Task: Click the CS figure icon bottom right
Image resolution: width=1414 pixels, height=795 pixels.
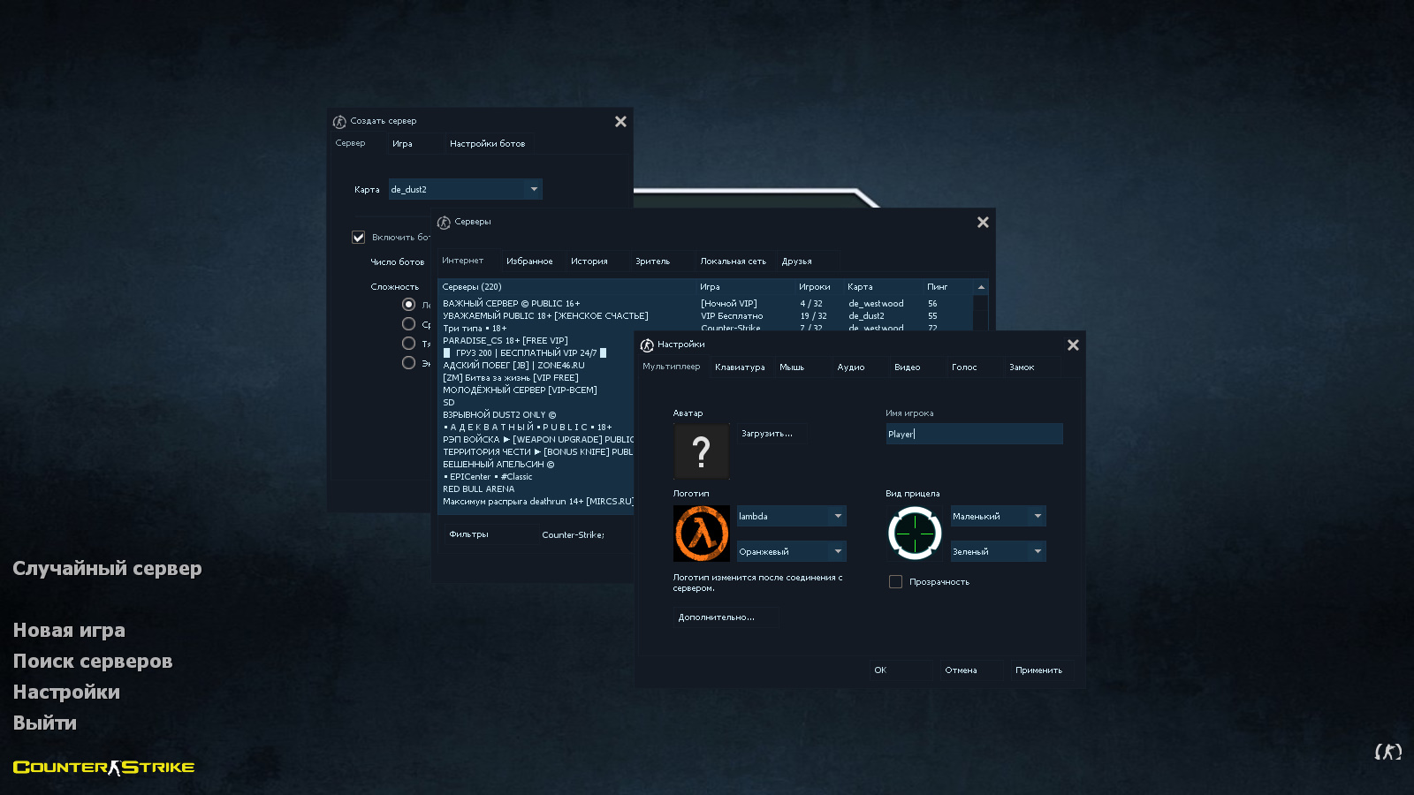Action: pyautogui.click(x=1387, y=752)
